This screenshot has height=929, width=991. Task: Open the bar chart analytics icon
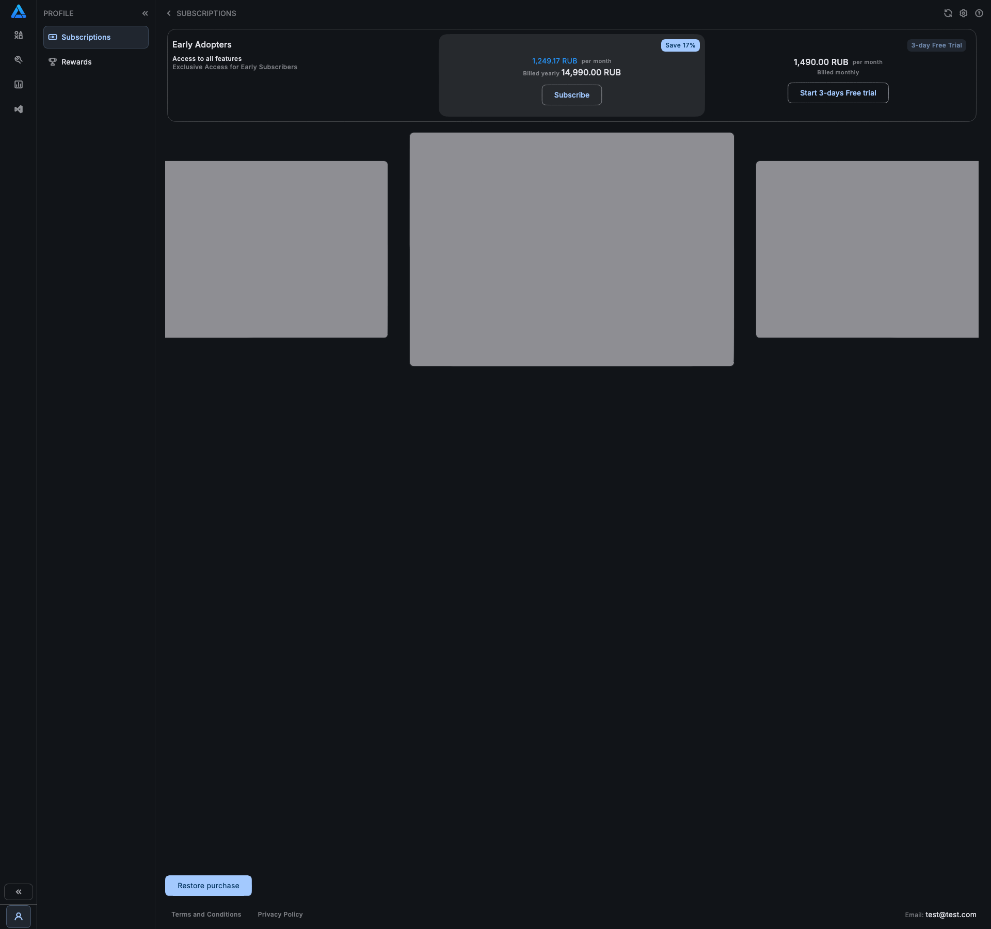tap(19, 85)
